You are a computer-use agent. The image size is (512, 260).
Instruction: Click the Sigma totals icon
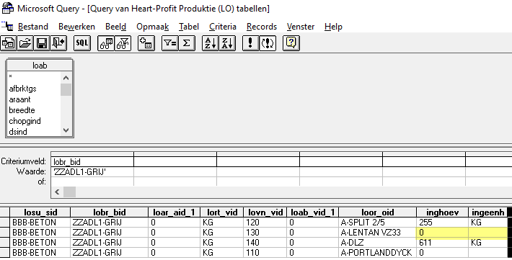pyautogui.click(x=187, y=43)
